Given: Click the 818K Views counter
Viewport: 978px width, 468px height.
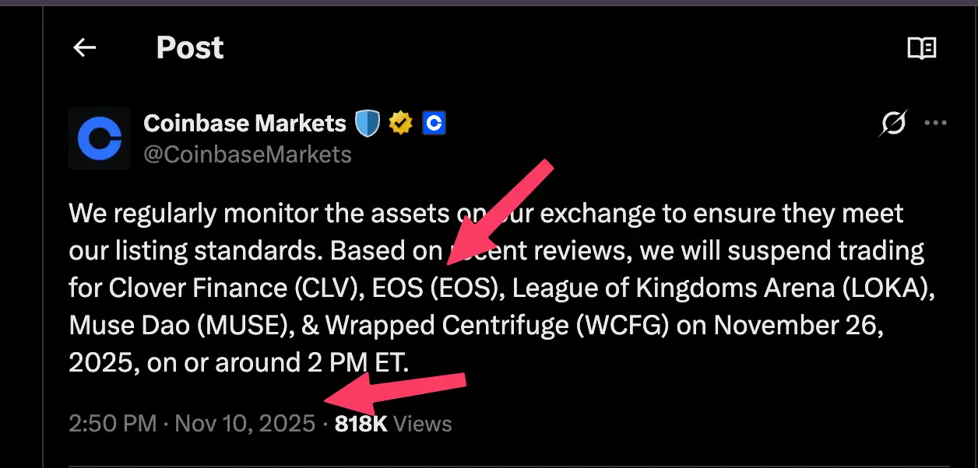Looking at the screenshot, I should pyautogui.click(x=361, y=424).
